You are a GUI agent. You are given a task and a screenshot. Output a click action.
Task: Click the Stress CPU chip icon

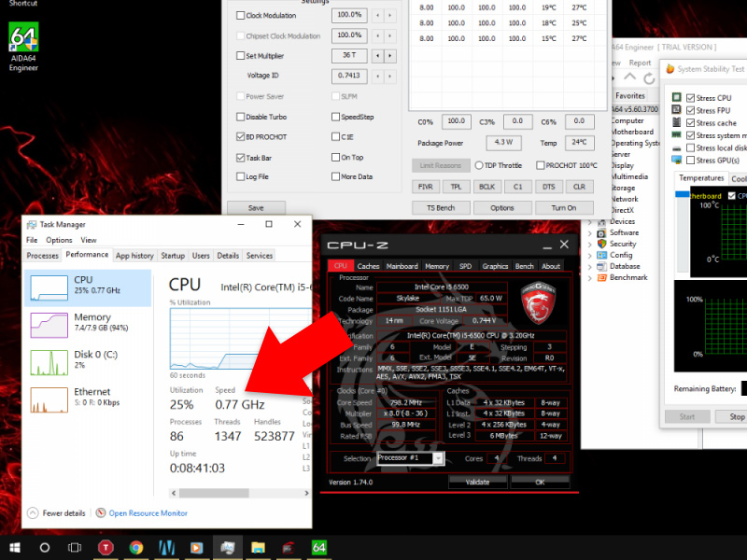[x=676, y=97]
